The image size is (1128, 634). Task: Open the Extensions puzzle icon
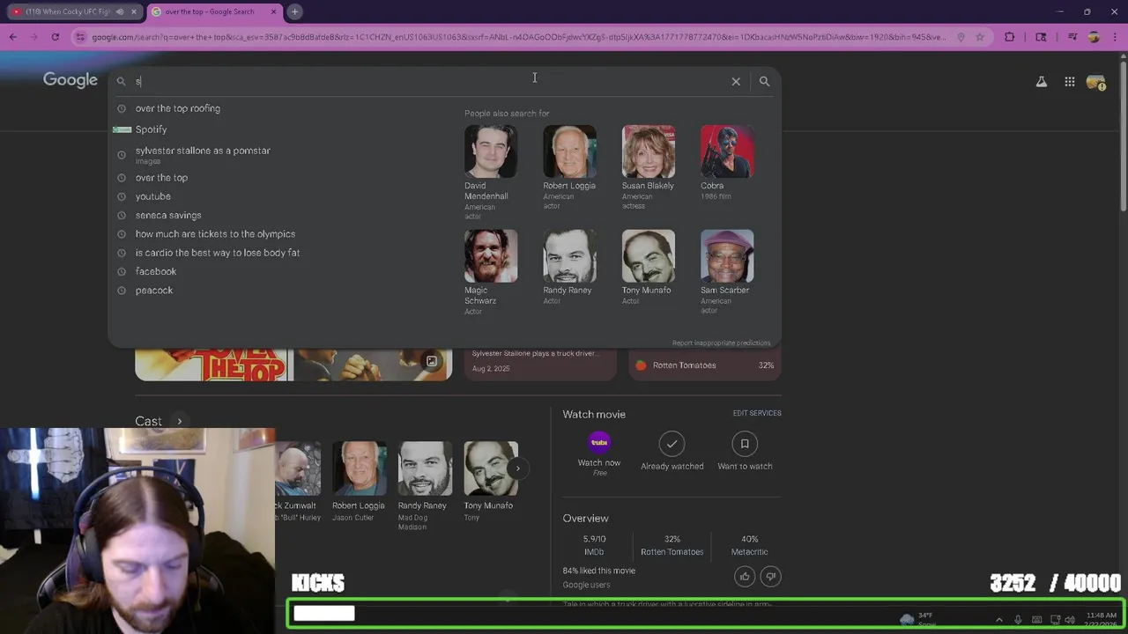click(x=1010, y=37)
